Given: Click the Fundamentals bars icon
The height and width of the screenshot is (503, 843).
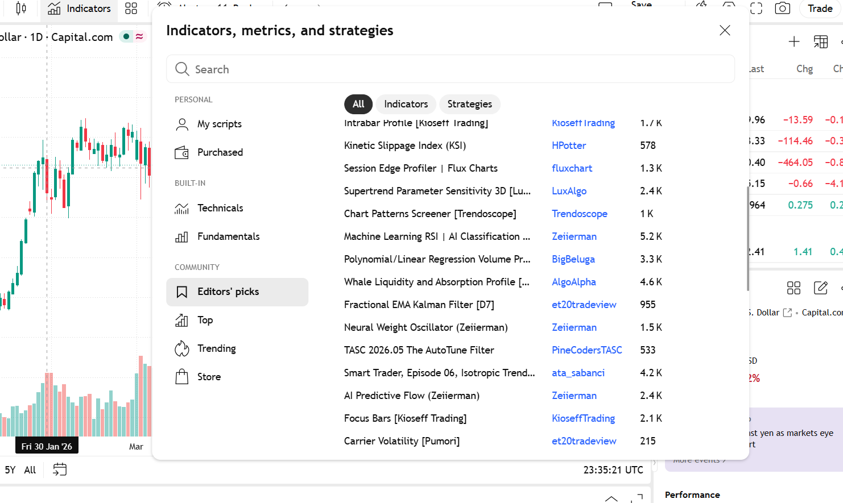Looking at the screenshot, I should click(182, 237).
